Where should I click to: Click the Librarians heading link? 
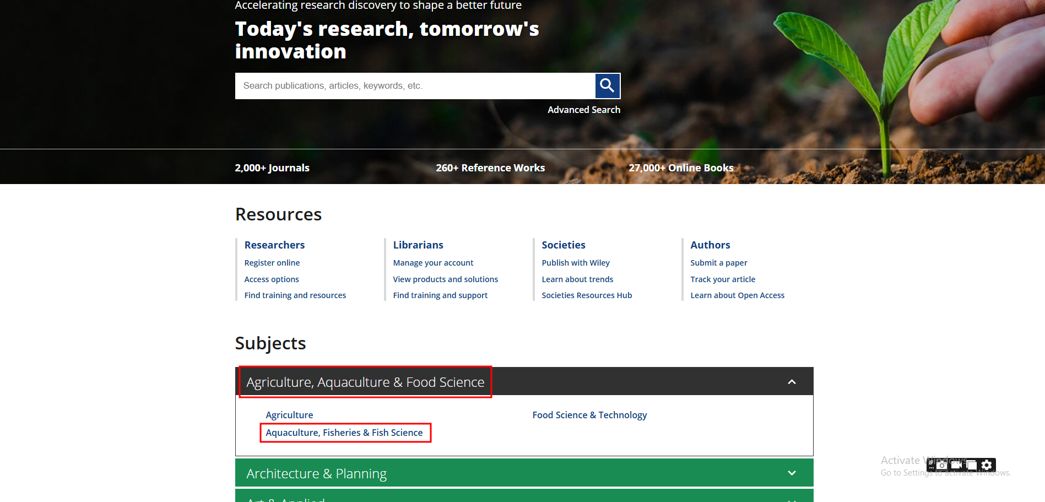pos(418,245)
